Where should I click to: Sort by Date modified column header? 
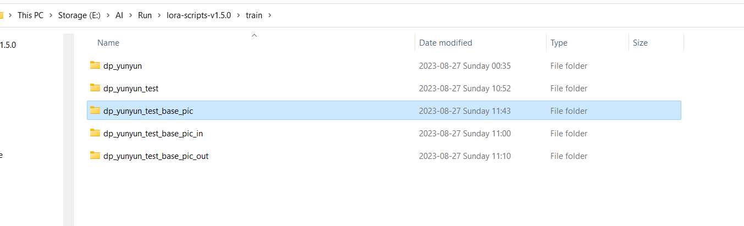(445, 43)
